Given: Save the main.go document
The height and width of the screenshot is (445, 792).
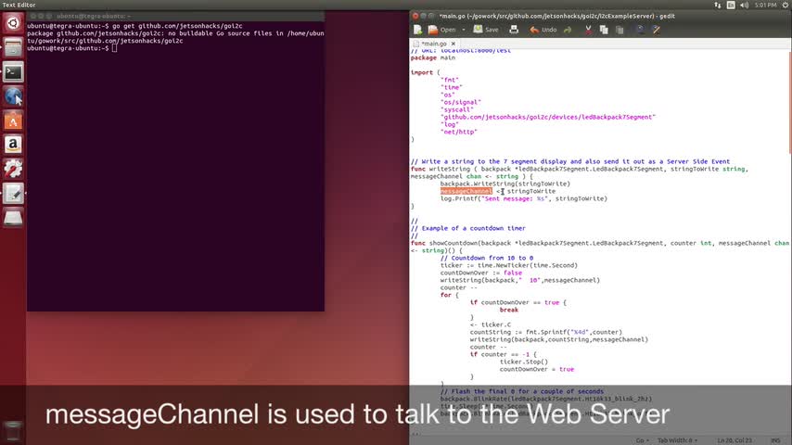Looking at the screenshot, I should click(486, 30).
